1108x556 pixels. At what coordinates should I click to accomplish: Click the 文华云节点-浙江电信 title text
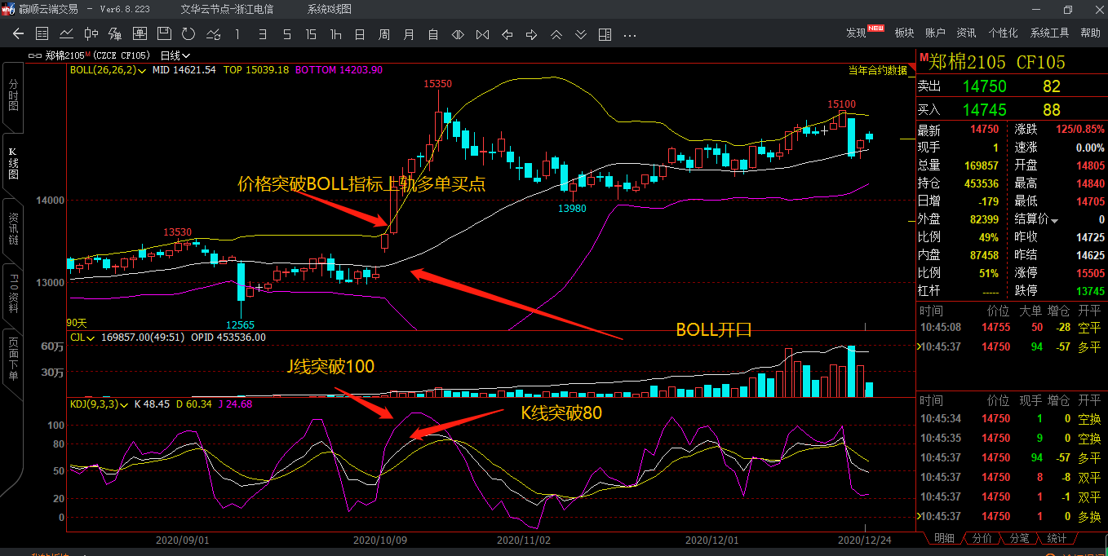(227, 9)
